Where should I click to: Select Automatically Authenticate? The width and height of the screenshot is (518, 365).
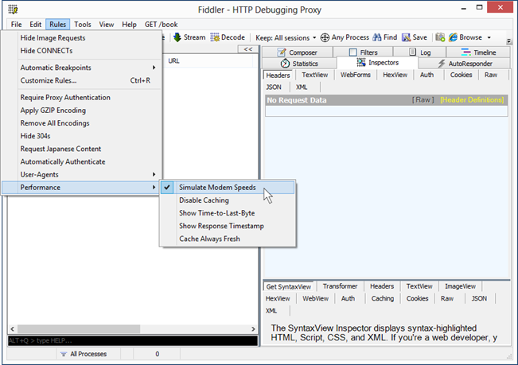82,161
